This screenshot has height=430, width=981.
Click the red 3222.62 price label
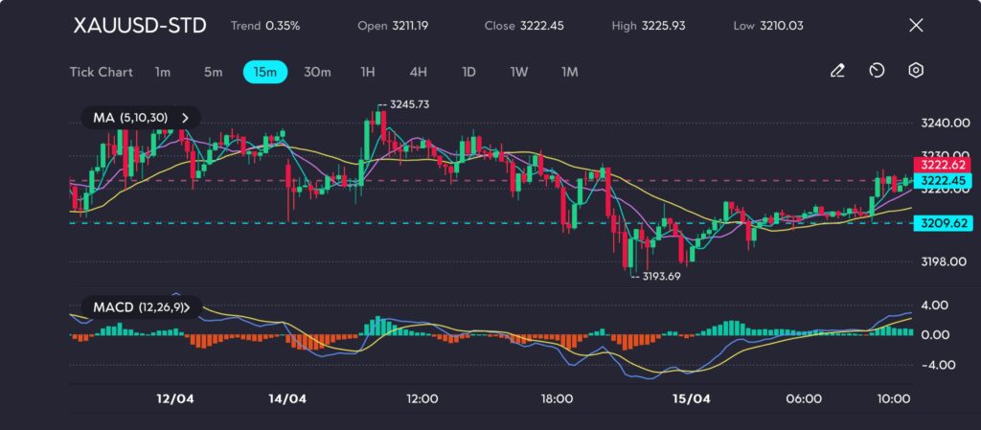pos(944,165)
